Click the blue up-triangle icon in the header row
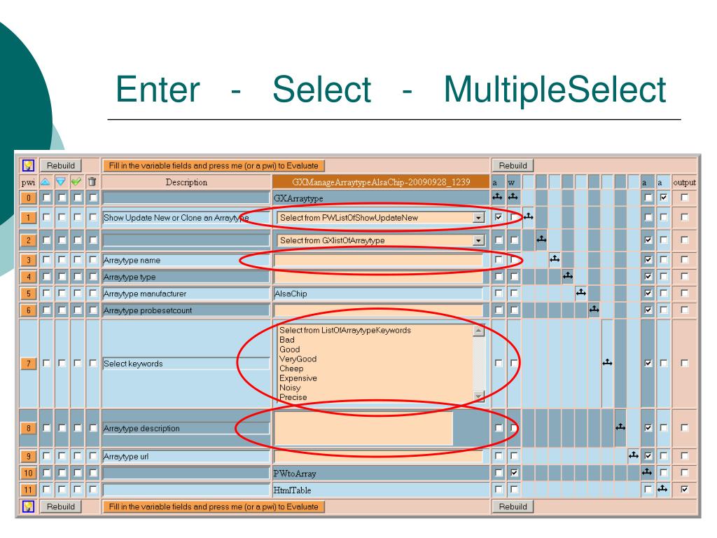 [x=46, y=181]
